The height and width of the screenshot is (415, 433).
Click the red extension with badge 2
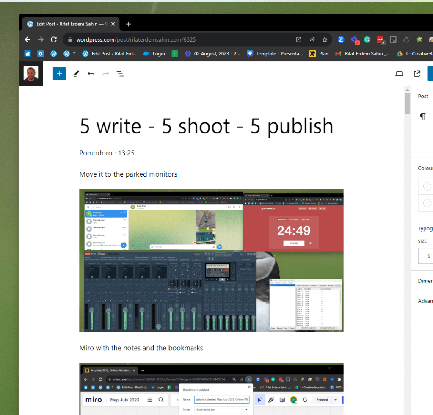(x=381, y=40)
